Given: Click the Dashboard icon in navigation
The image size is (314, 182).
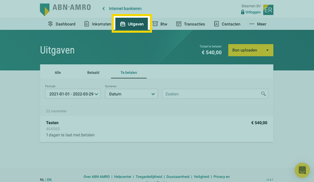Looking at the screenshot, I should tap(50, 24).
